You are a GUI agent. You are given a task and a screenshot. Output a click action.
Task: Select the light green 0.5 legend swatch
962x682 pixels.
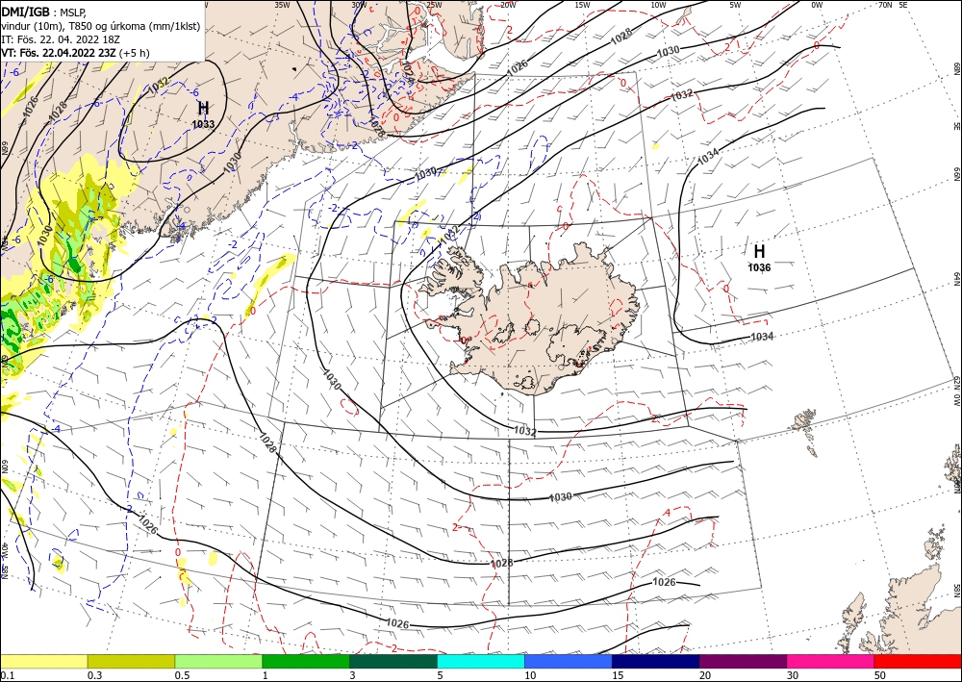point(218,661)
